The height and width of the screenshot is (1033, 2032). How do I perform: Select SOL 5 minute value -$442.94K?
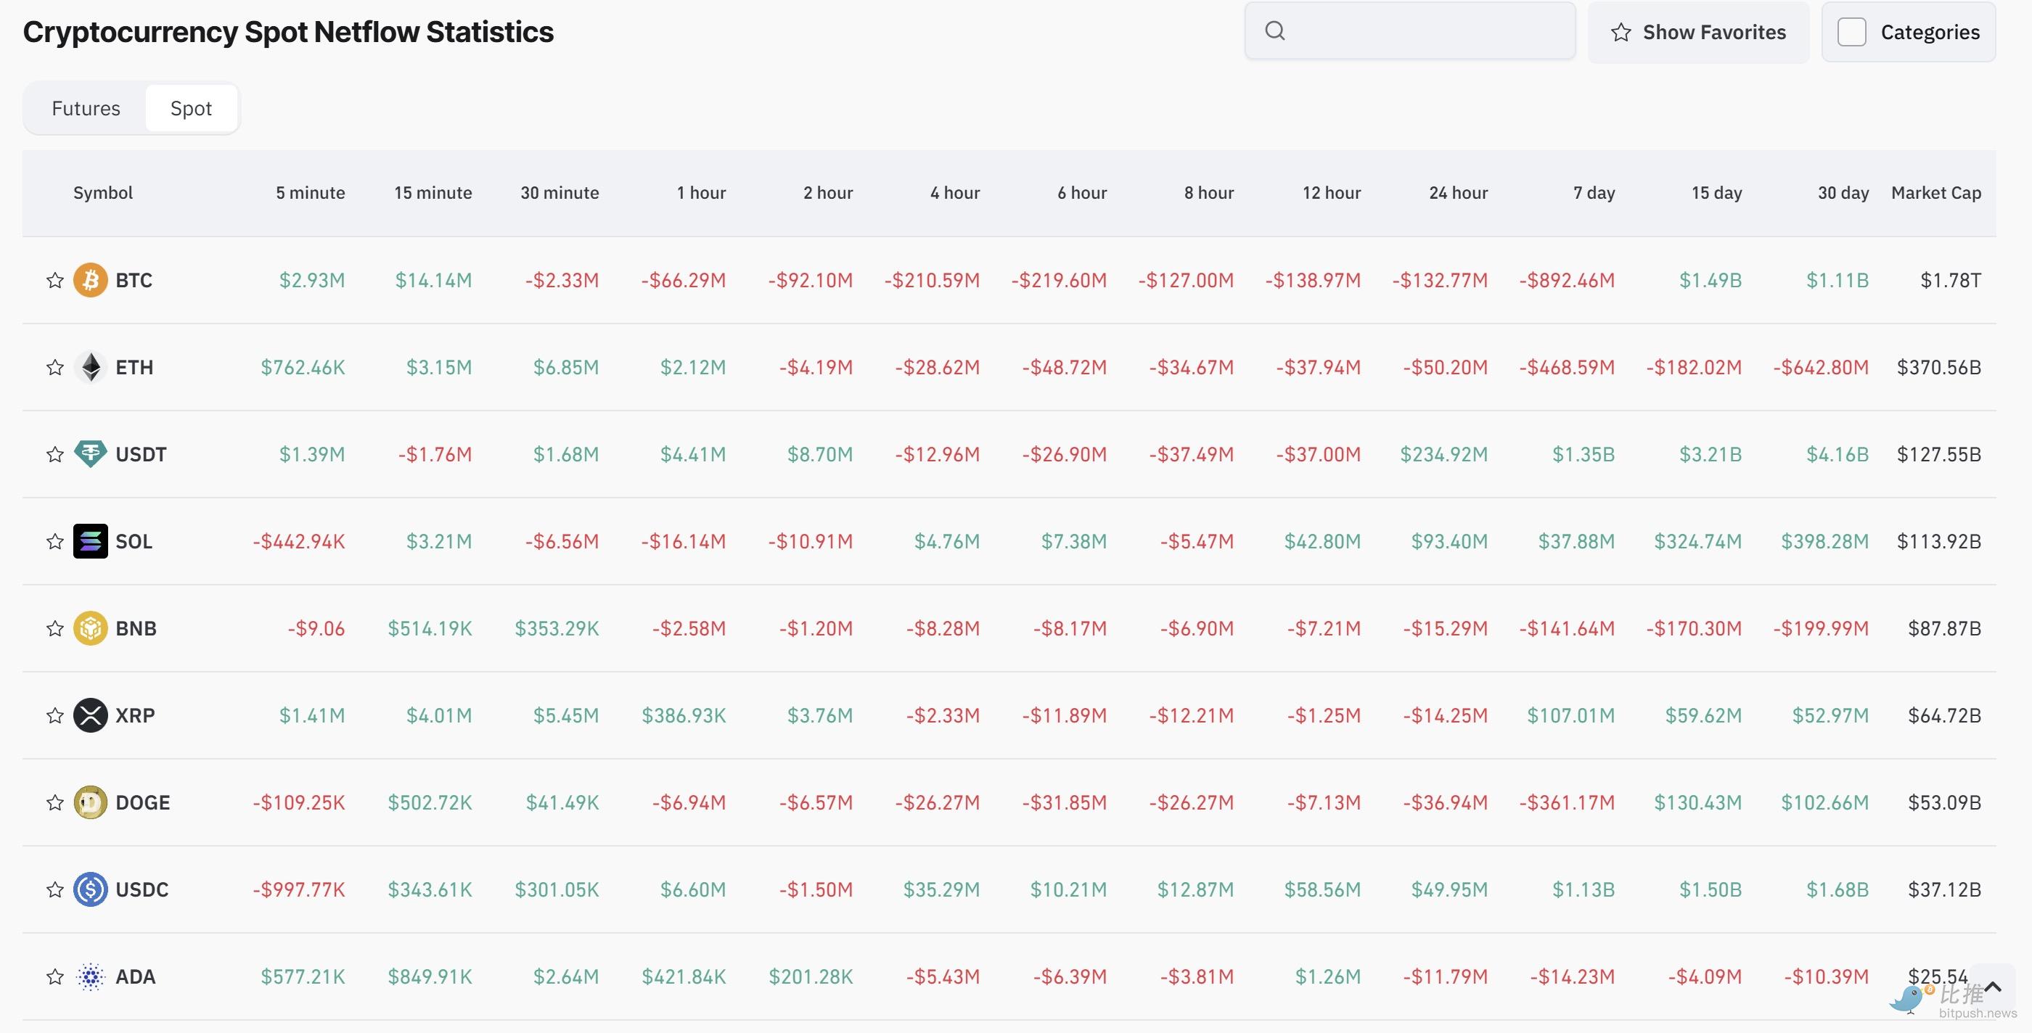299,541
